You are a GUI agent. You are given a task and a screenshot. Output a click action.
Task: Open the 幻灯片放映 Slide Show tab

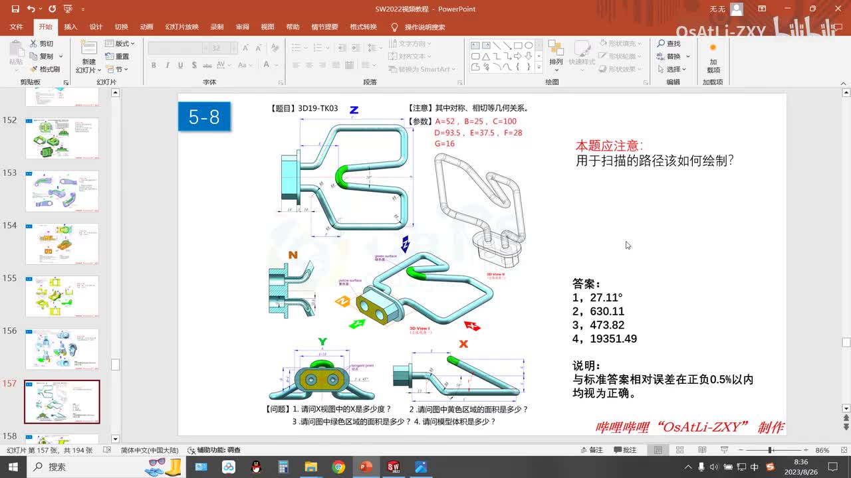[182, 27]
